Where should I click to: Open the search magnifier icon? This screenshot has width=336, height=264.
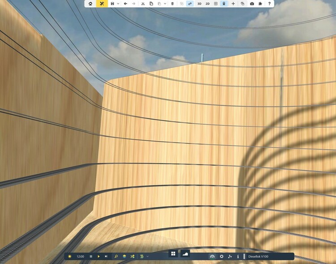click(116, 256)
